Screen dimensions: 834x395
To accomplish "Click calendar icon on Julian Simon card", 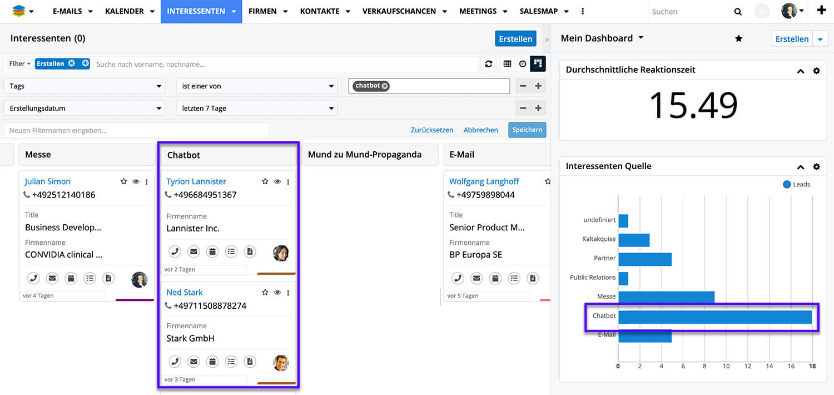I will coord(71,278).
